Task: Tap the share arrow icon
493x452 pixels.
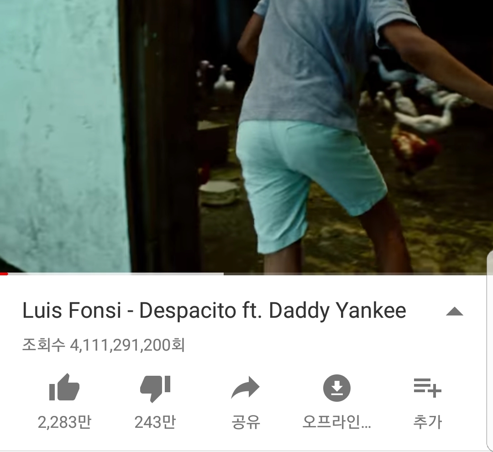Action: [245, 388]
